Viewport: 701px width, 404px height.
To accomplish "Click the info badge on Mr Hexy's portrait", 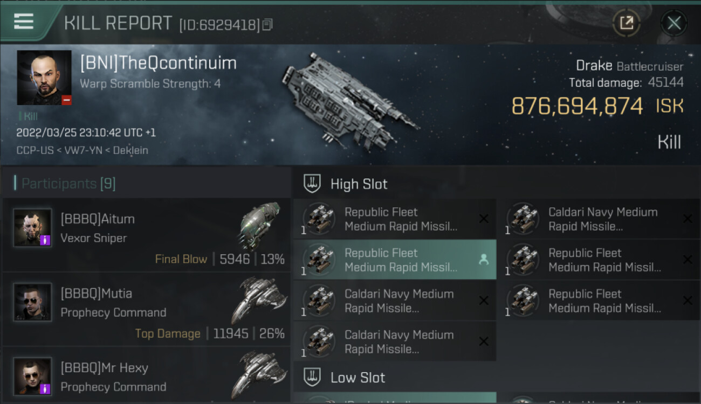I will click(x=45, y=388).
